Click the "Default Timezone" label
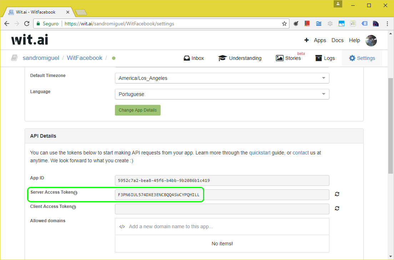The width and height of the screenshot is (394, 260). pyautogui.click(x=48, y=75)
